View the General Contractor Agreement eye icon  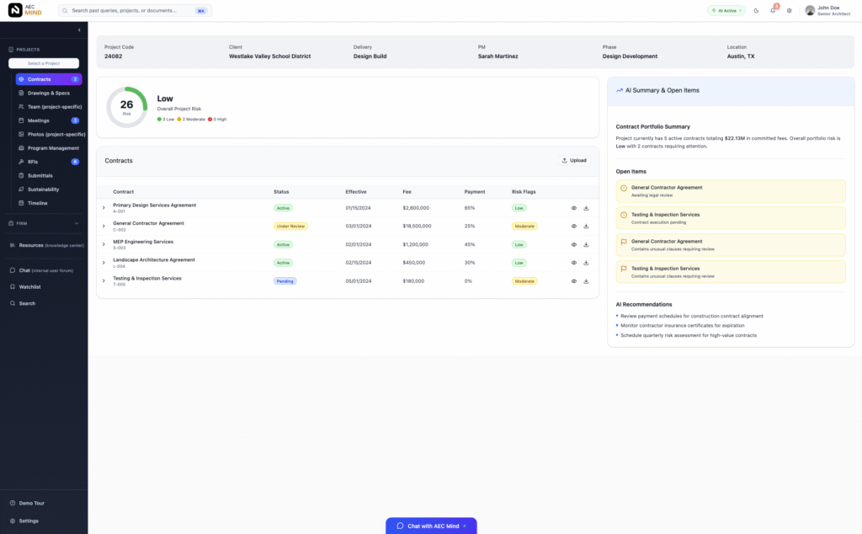[x=574, y=226]
